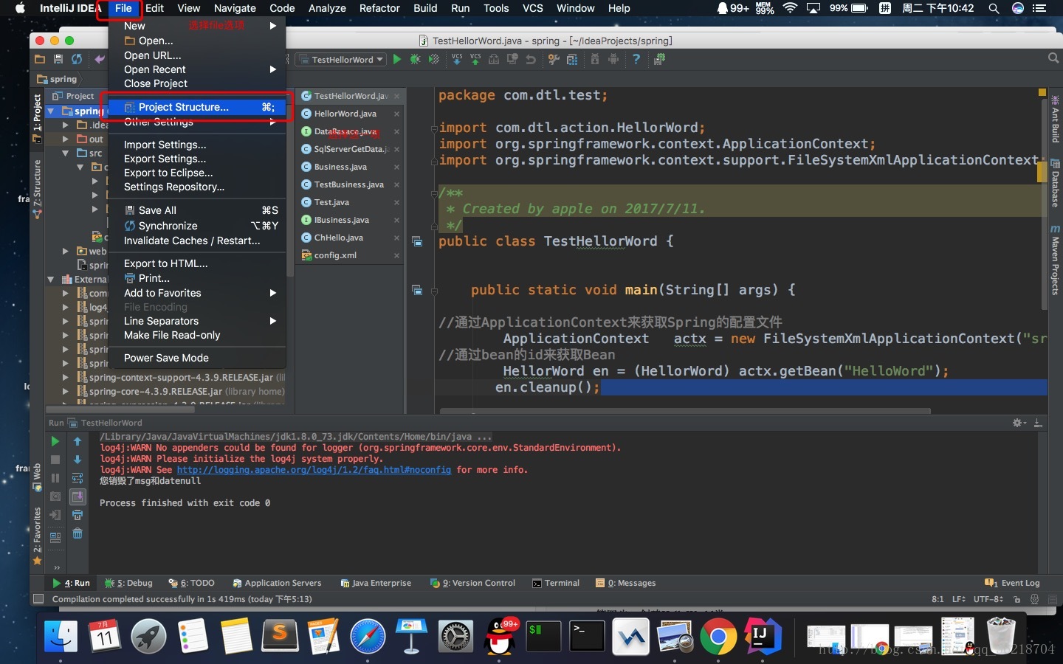Rerun TestHellorWord in Run panel
Screen dimensions: 1063x664
55,441
